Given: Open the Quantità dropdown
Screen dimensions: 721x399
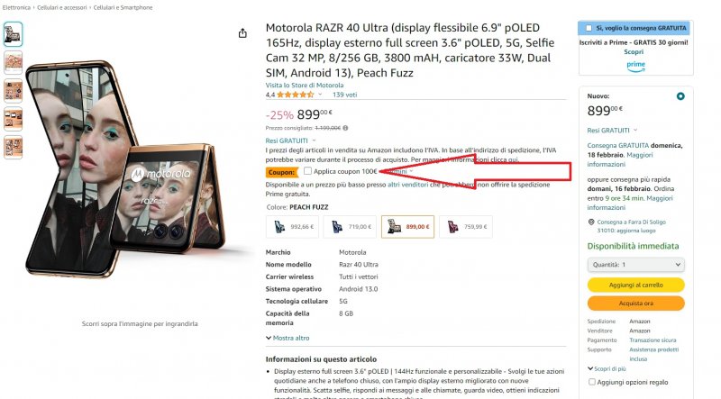Looking at the screenshot, I should (635, 265).
